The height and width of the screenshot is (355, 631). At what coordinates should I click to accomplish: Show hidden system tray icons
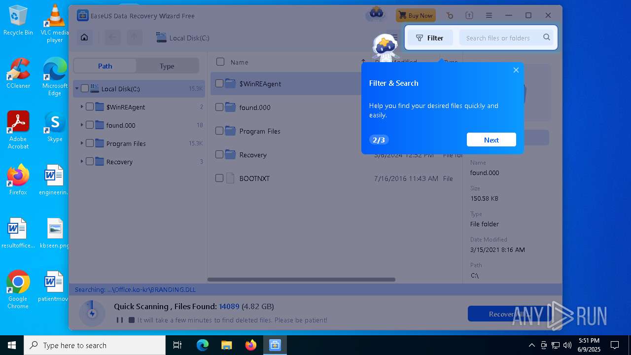(531, 345)
